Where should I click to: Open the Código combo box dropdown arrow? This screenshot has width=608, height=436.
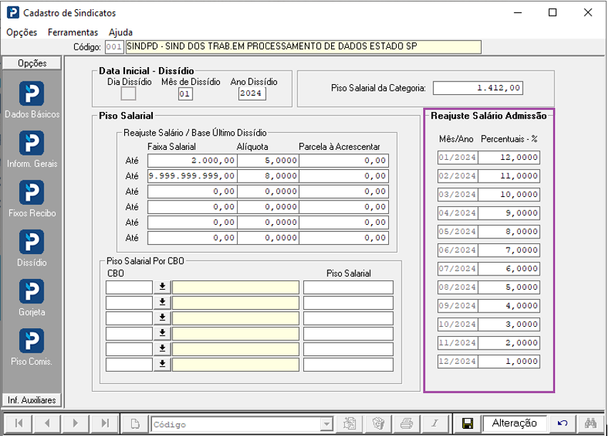(x=327, y=424)
